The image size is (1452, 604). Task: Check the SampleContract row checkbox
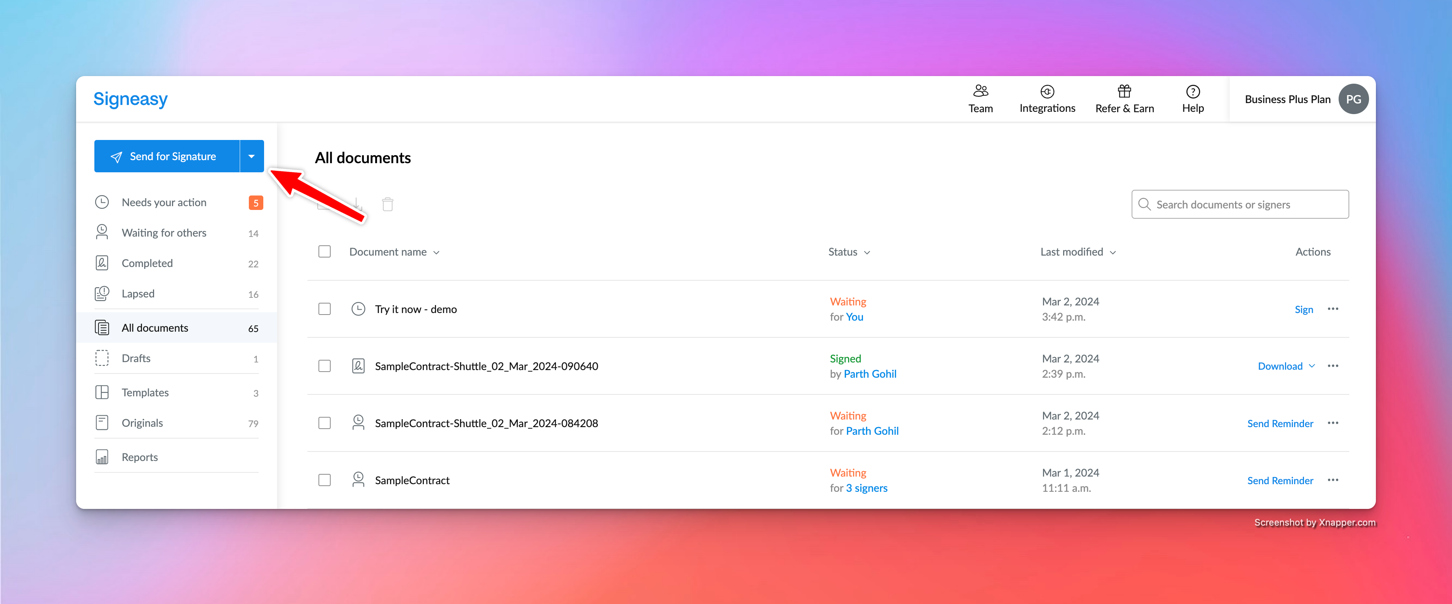[x=324, y=480]
